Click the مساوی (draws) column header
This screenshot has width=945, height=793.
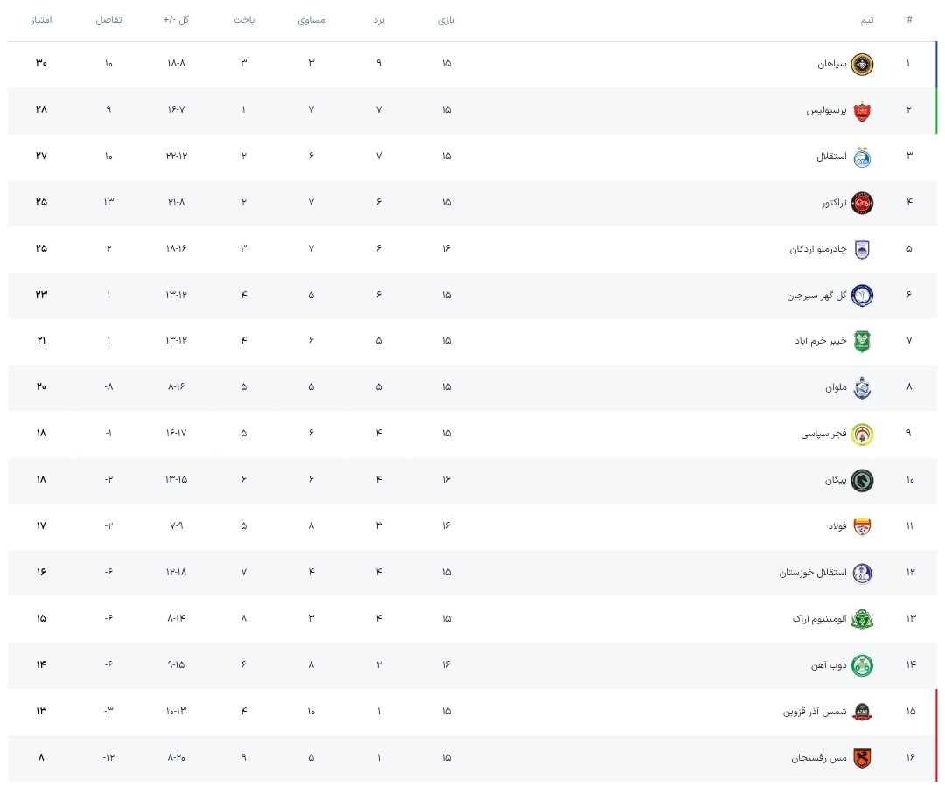311,20
